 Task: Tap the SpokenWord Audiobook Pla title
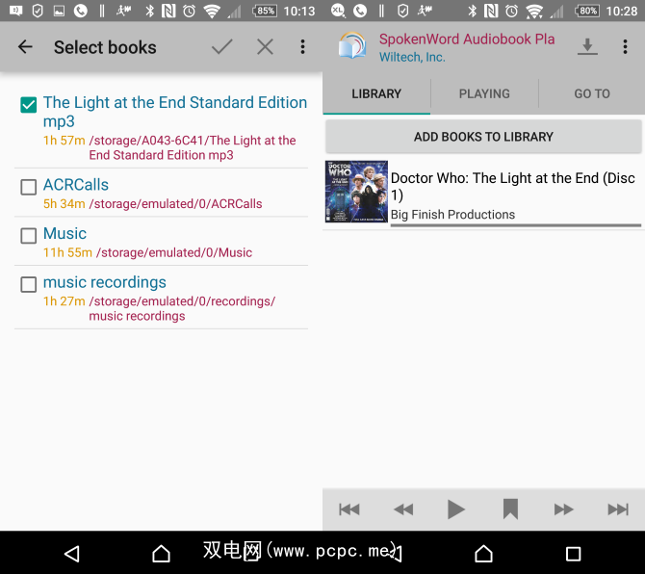point(467,39)
